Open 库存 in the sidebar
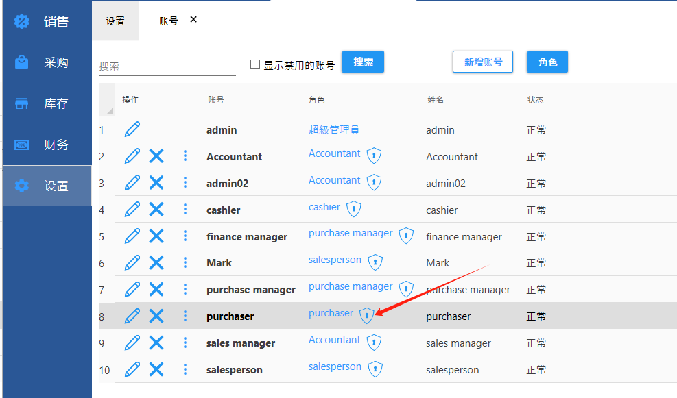This screenshot has width=677, height=398. pyautogui.click(x=46, y=104)
